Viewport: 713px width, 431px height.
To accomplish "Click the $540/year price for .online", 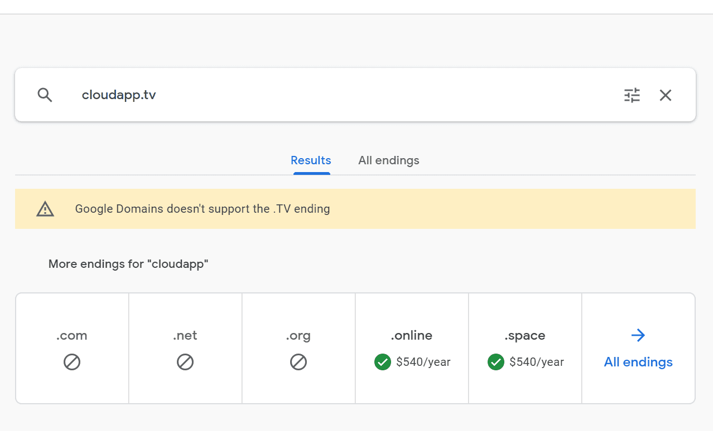I will 423,362.
